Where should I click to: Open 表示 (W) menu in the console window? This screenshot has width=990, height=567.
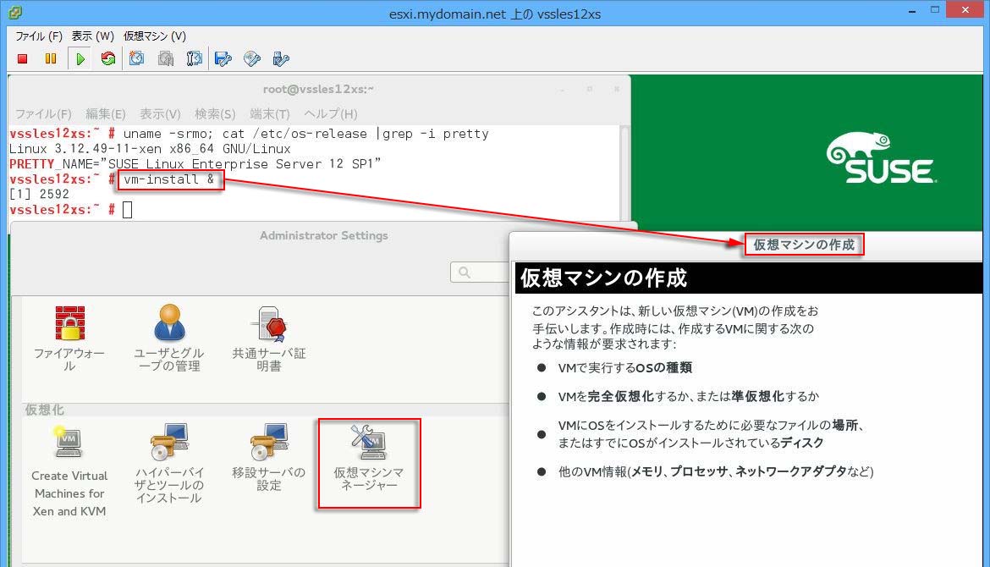point(92,36)
